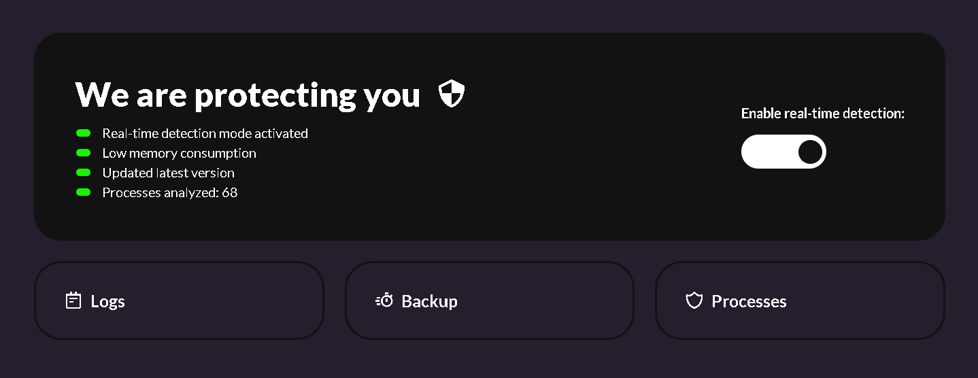Click the Backup stopwatch icon
The width and height of the screenshot is (978, 378).
(385, 300)
